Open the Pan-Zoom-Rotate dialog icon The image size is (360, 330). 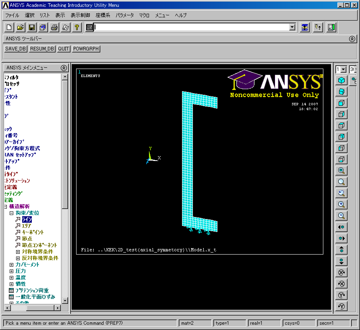point(43,27)
